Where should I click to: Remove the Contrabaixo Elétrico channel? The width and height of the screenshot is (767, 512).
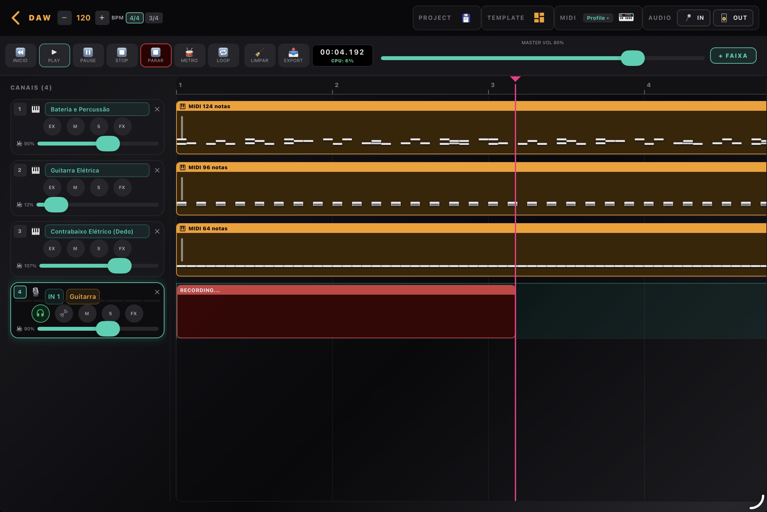pyautogui.click(x=157, y=231)
